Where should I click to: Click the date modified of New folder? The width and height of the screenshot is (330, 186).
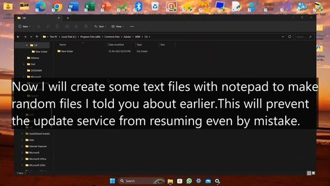(x=119, y=51)
